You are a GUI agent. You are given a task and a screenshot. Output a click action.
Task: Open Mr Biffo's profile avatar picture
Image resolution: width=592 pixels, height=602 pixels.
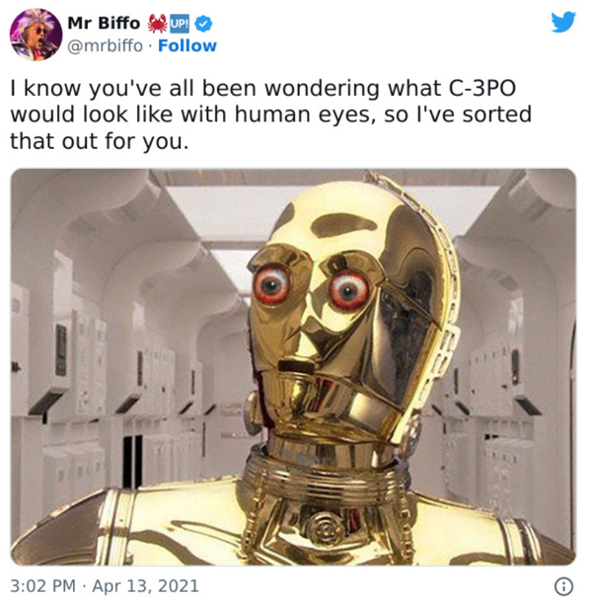pos(36,35)
